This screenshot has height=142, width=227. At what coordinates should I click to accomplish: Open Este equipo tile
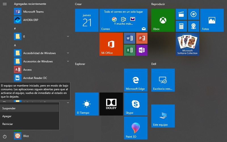163,116
